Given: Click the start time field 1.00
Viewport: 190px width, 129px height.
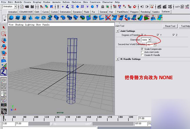Looking at the screenshot, I should (9, 123).
